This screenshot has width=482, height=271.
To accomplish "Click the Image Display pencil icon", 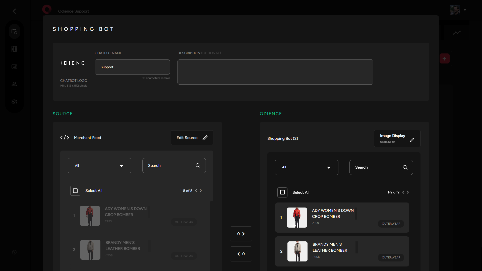I will [412, 140].
